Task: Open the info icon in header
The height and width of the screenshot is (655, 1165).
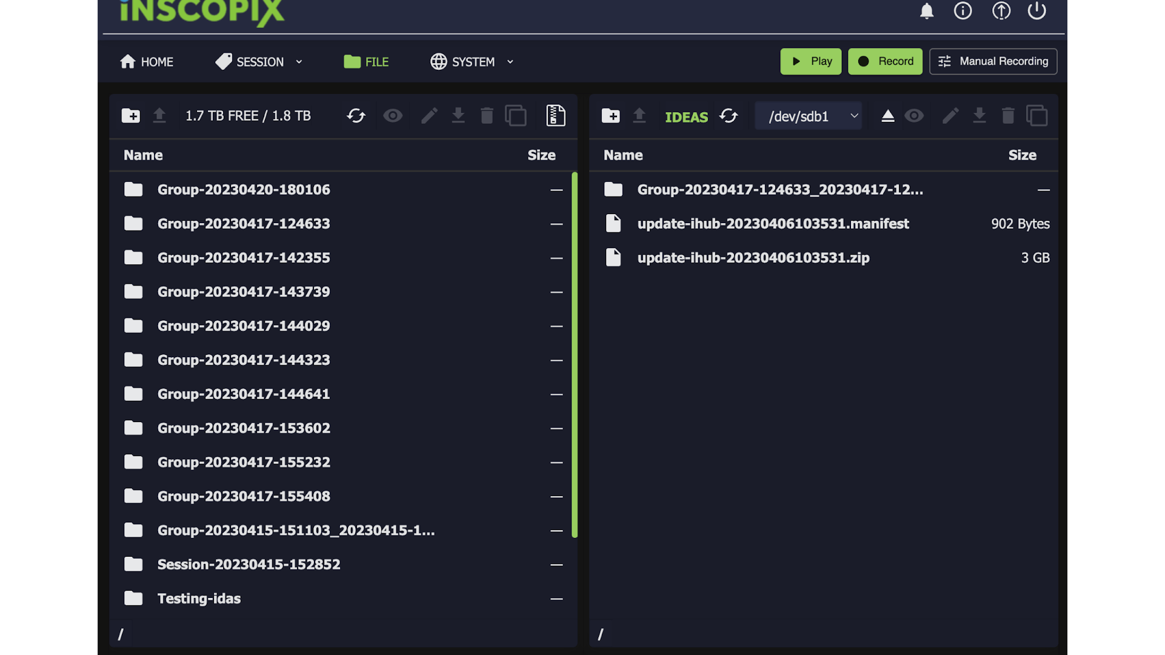Action: [963, 11]
